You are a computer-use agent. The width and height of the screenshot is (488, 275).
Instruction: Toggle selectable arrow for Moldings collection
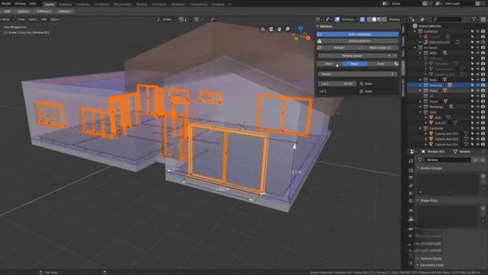(473, 107)
